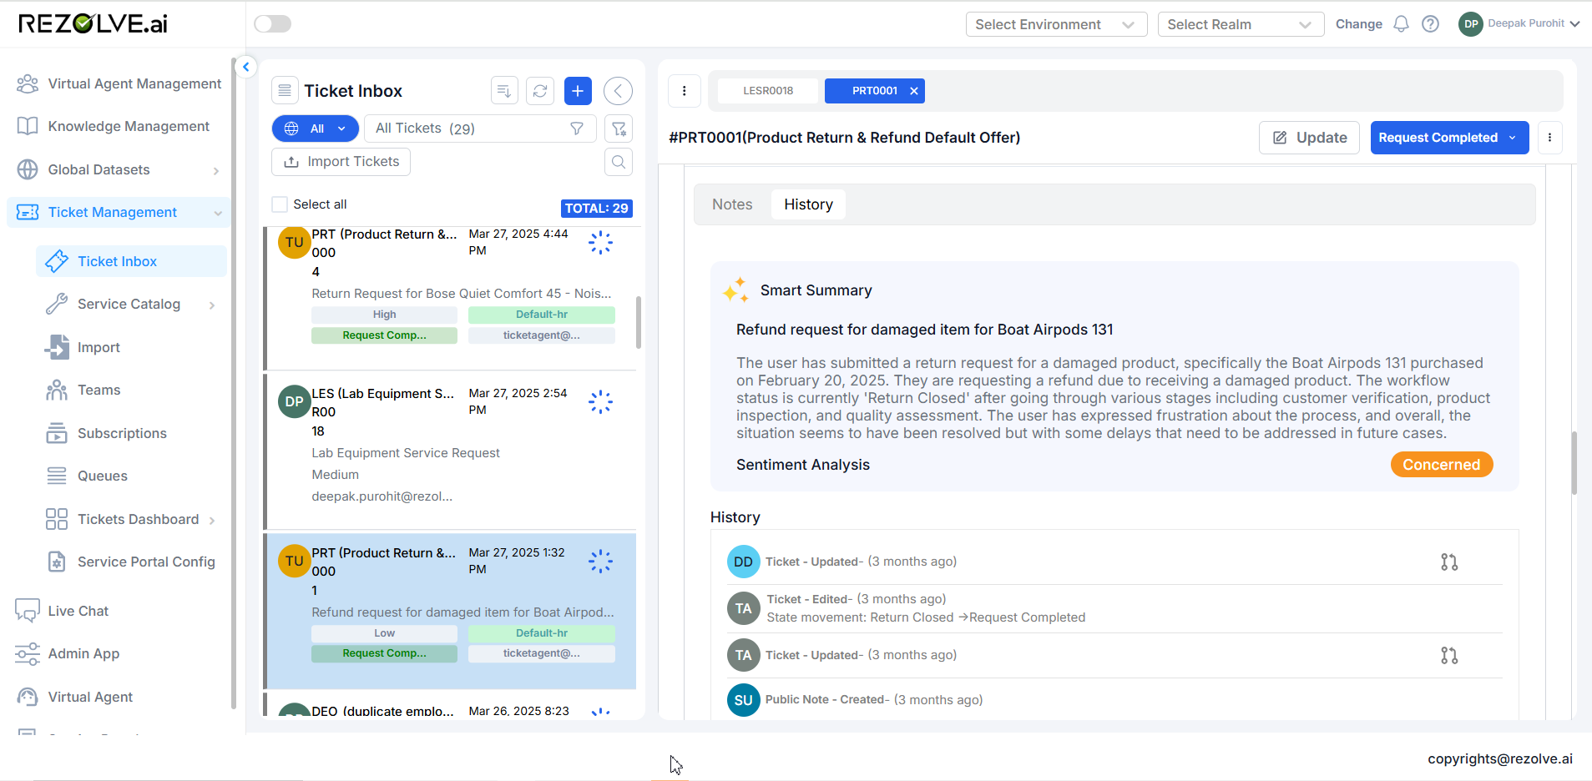Click the sort tickets icon

(504, 91)
